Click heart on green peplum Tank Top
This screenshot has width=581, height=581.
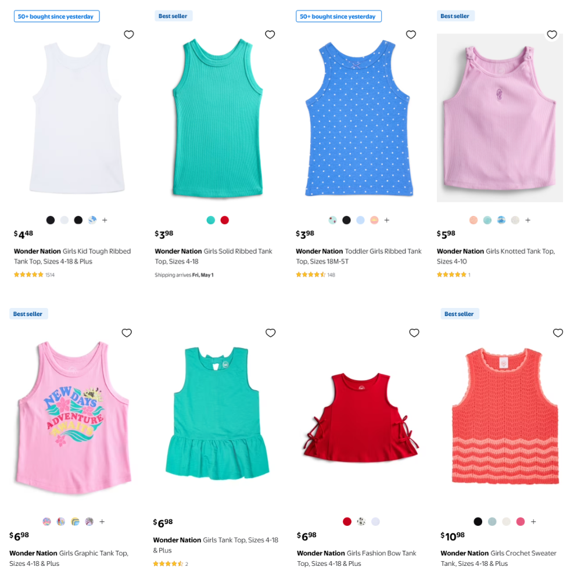pos(270,333)
